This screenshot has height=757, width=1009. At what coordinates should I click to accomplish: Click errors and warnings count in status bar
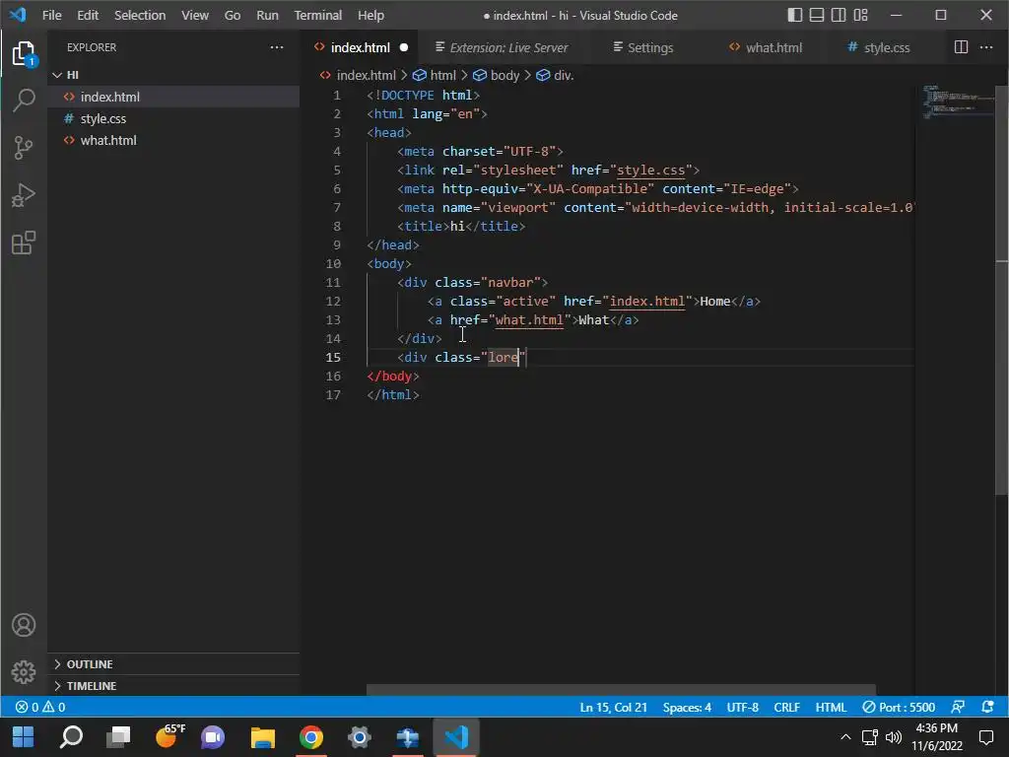(40, 707)
